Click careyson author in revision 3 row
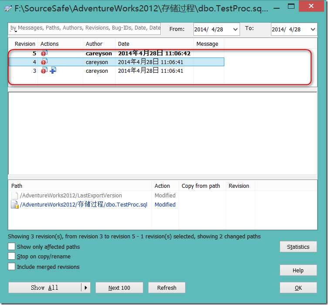 pyautogui.click(x=97, y=71)
